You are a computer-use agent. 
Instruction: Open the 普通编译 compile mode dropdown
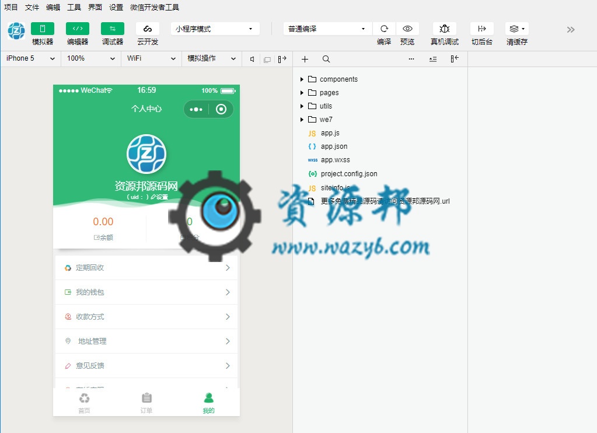click(328, 29)
